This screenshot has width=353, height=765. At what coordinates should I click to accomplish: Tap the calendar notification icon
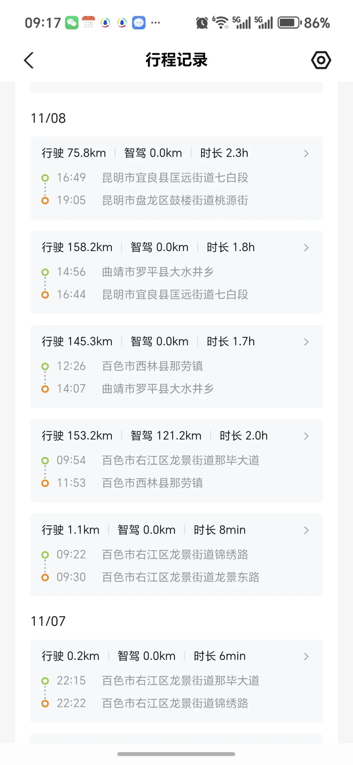coord(88,22)
